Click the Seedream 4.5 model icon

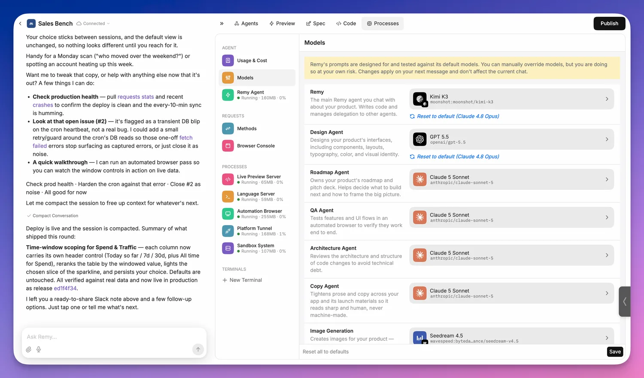(419, 338)
